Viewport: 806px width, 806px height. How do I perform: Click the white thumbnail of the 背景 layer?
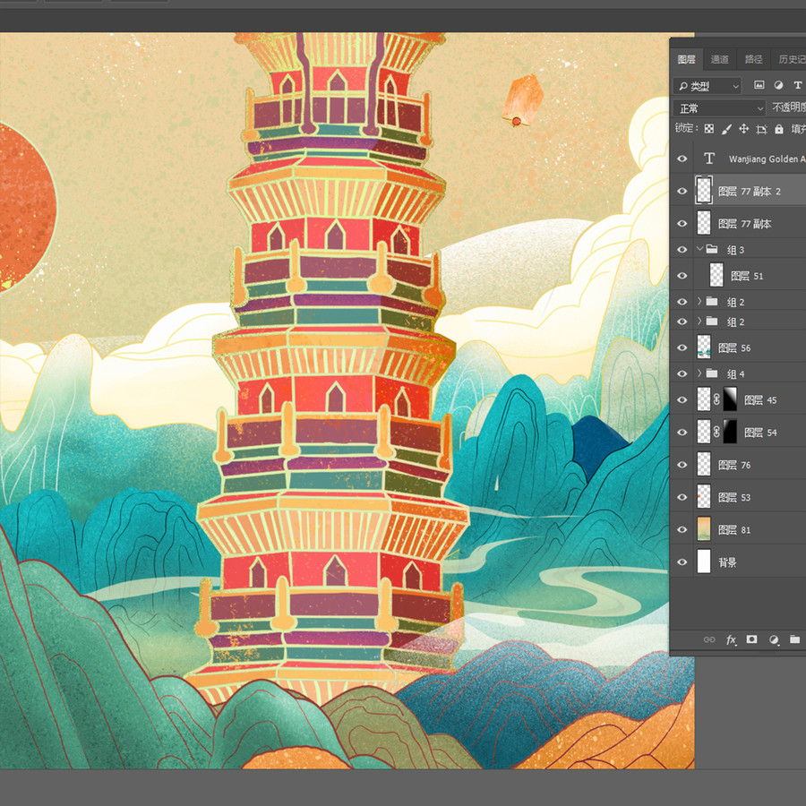pyautogui.click(x=704, y=562)
